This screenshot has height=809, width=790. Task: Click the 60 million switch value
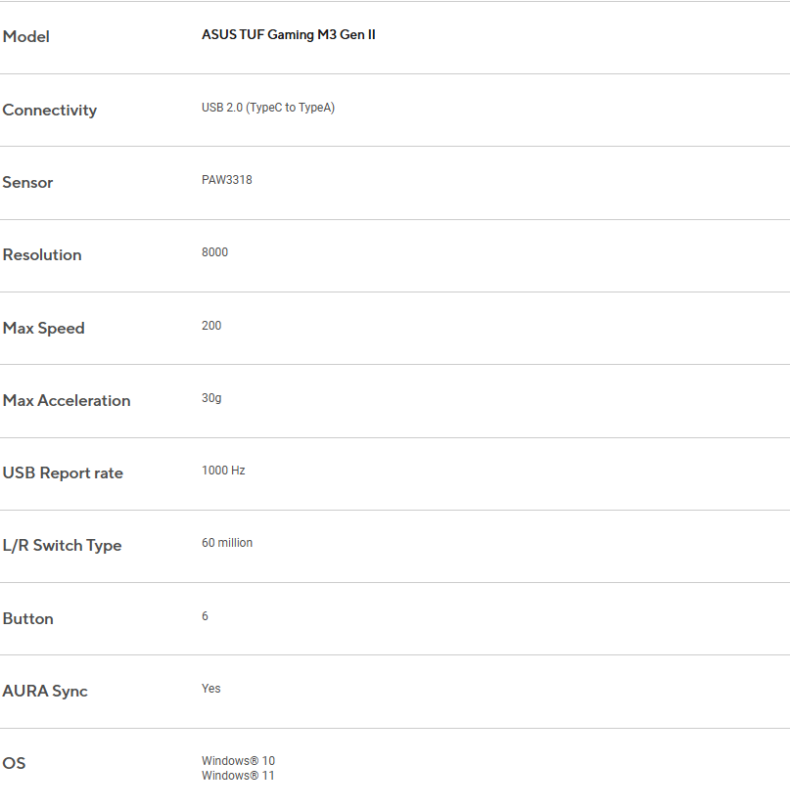(x=227, y=543)
